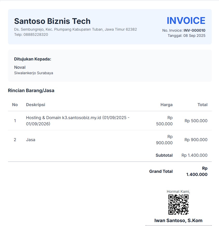Click the signer name Iwan Santoso, S.Kom
The width and height of the screenshot is (219, 226).
[178, 221]
